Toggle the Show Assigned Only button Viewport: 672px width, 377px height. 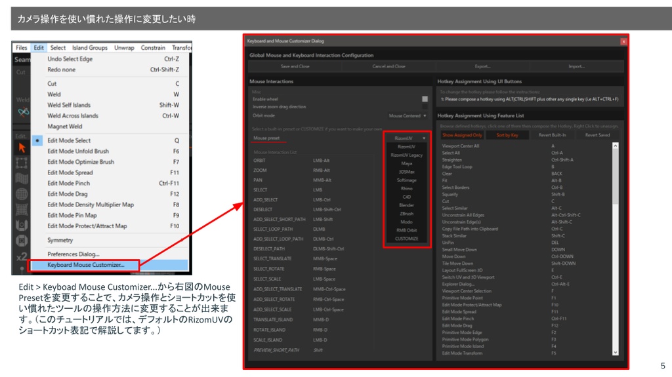click(463, 135)
